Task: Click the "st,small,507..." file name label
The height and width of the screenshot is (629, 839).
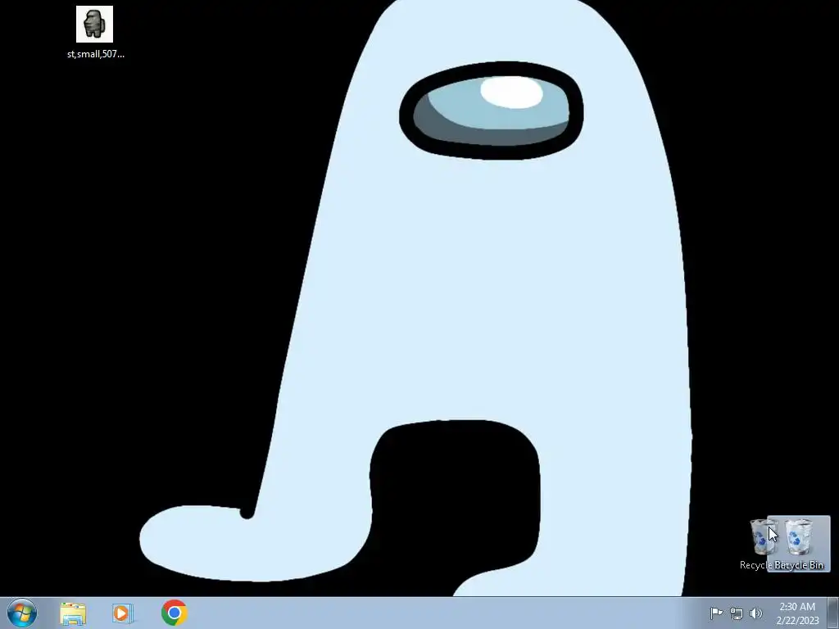Action: click(x=96, y=54)
